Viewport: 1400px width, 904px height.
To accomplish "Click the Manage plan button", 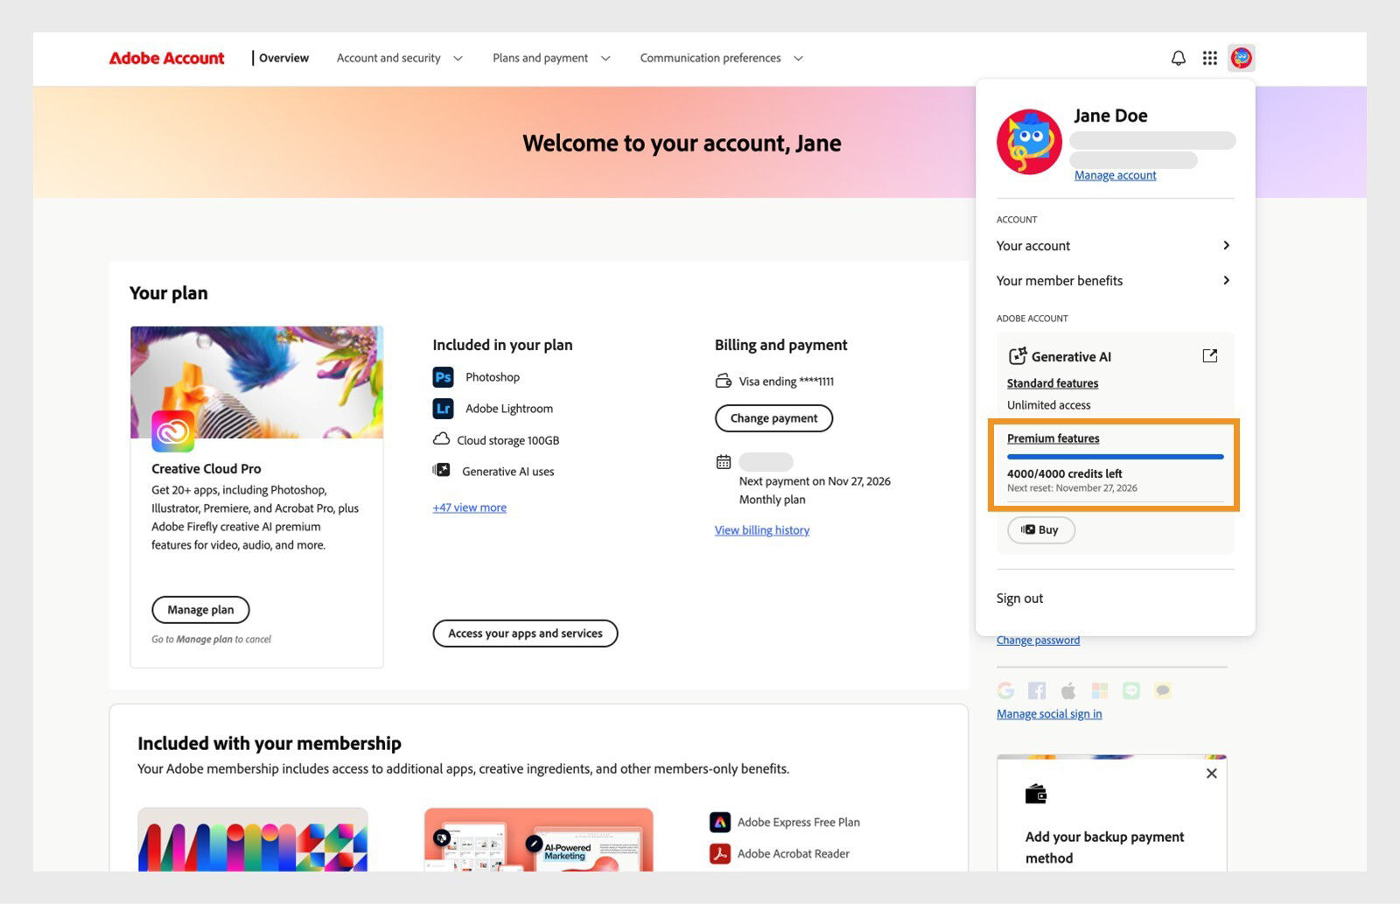I will (x=200, y=609).
